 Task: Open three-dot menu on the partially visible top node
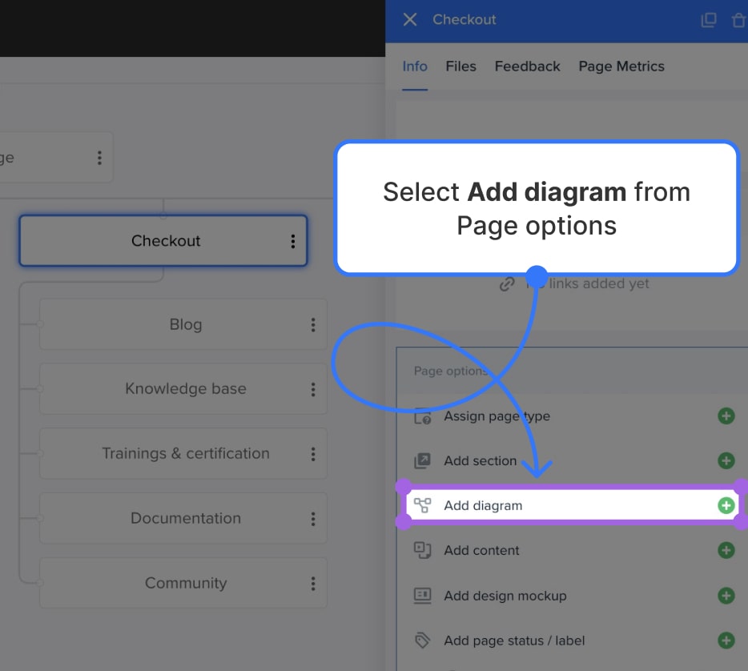tap(99, 158)
